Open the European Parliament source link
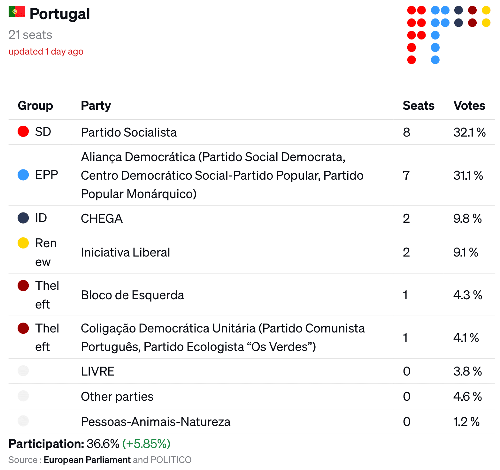 tap(87, 460)
